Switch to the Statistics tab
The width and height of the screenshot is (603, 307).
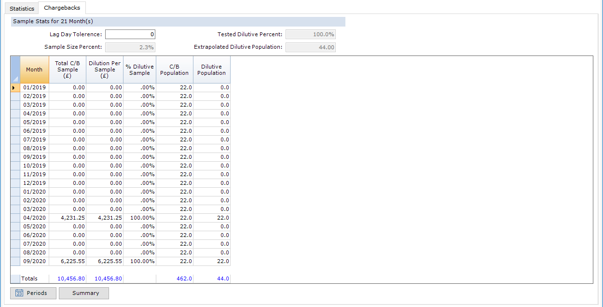click(21, 8)
